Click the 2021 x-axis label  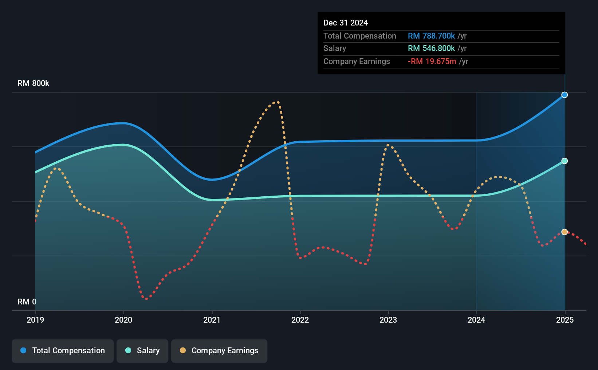212,320
